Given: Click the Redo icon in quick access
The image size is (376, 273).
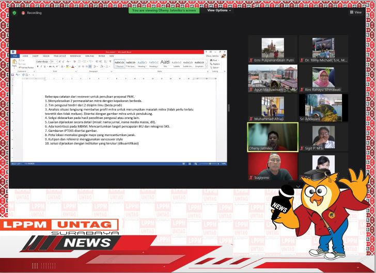Looking at the screenshot, I should pyautogui.click(x=23, y=74).
